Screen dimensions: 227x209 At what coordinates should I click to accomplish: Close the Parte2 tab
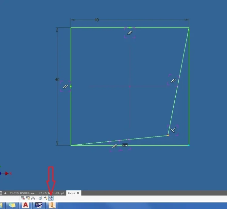pyautogui.click(x=78, y=193)
